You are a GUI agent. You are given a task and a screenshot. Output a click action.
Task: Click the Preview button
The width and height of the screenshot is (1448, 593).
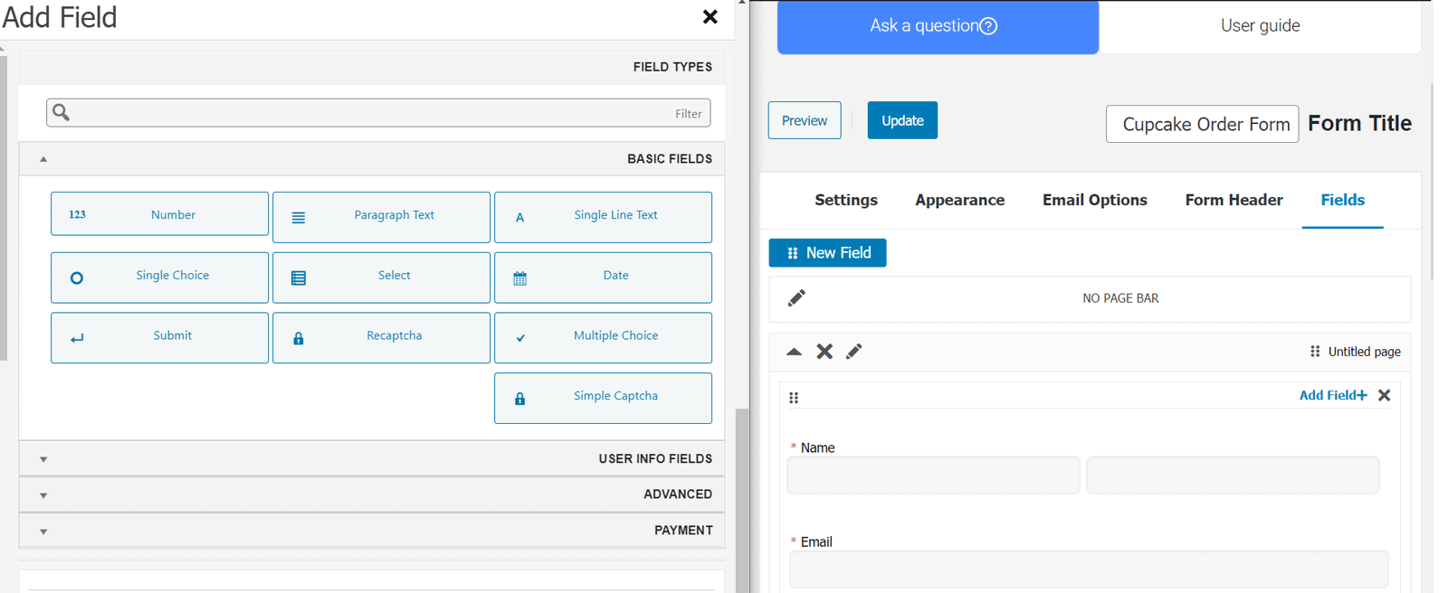pos(805,120)
